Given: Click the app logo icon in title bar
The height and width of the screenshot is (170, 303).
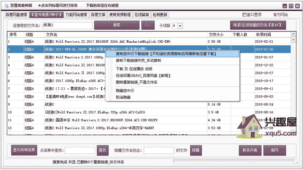Looking at the screenshot, I should coord(7,5).
